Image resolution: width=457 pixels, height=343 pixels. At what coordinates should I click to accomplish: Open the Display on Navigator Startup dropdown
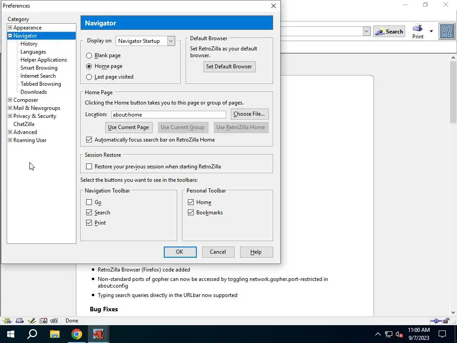[145, 41]
